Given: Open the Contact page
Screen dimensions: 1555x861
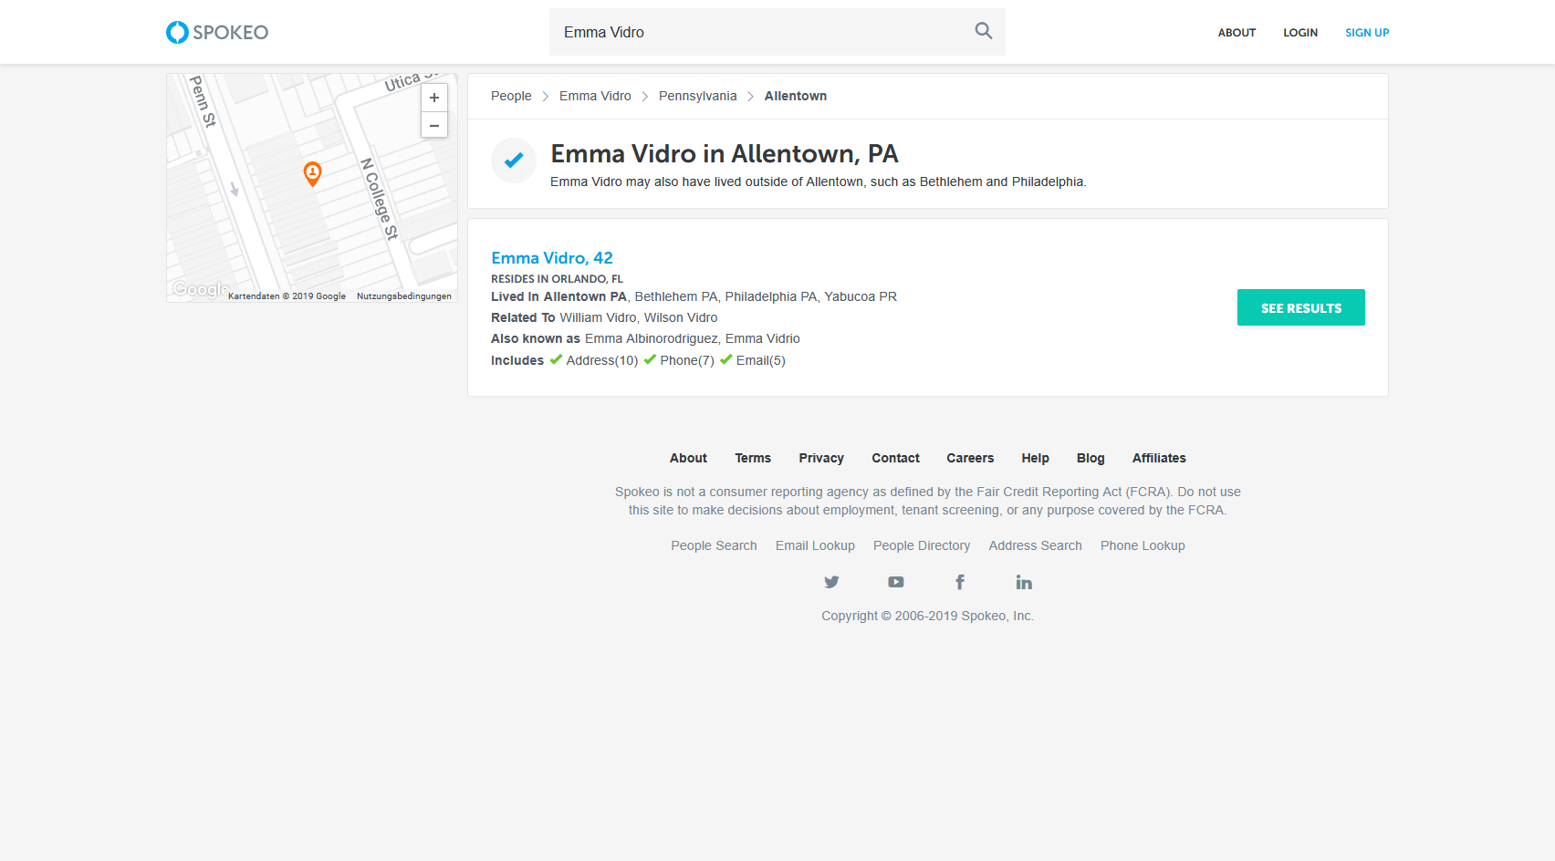Looking at the screenshot, I should tap(895, 458).
